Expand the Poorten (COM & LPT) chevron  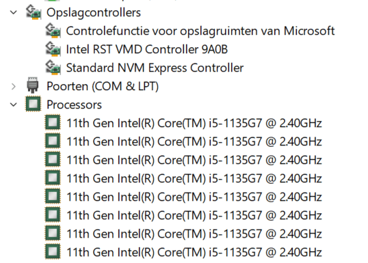(x=14, y=86)
